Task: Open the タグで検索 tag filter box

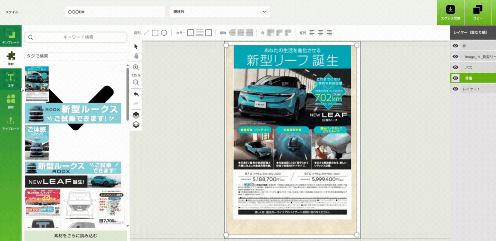Action: (76, 56)
